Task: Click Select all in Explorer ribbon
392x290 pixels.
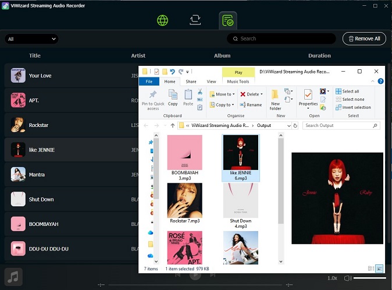Action: 347,91
